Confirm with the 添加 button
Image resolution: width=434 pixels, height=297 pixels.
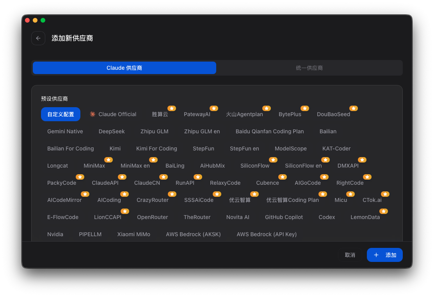pyautogui.click(x=384, y=255)
